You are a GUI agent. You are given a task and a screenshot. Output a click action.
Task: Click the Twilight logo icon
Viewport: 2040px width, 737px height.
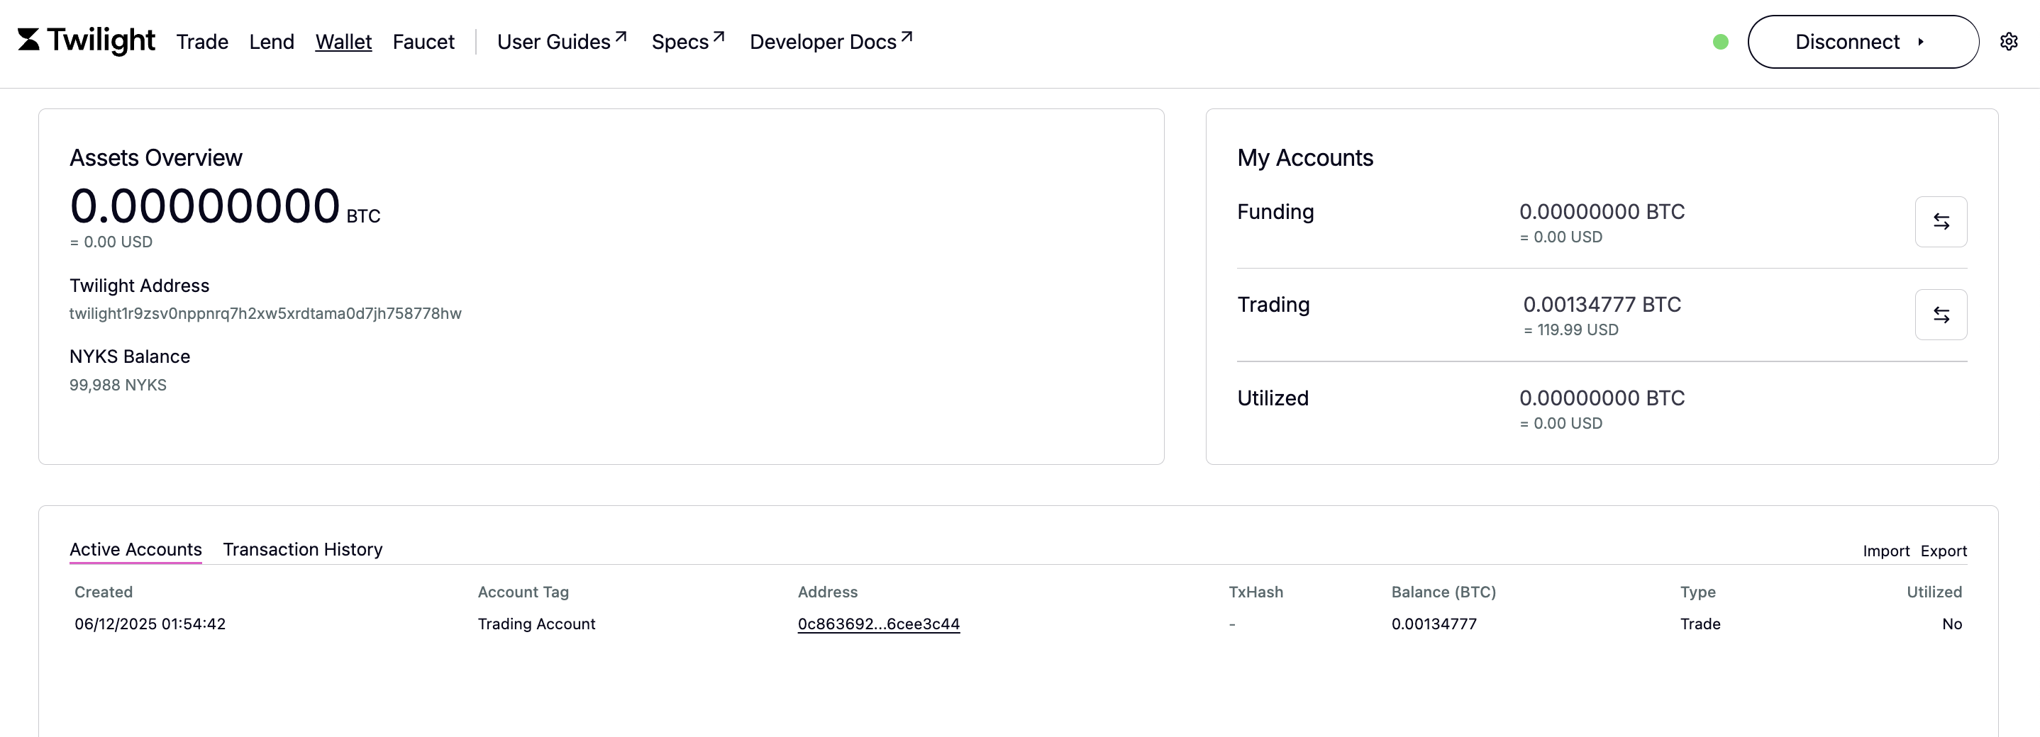pyautogui.click(x=28, y=40)
